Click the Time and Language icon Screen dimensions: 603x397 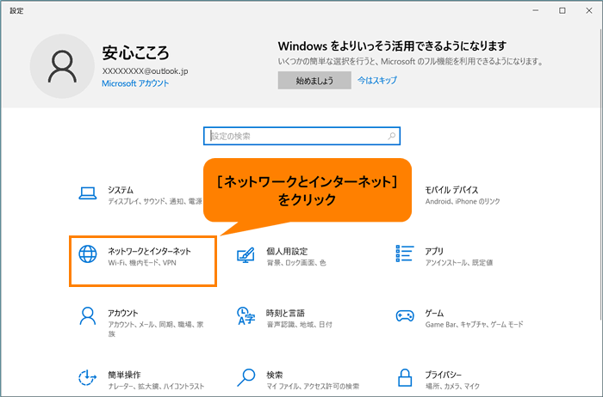246,315
